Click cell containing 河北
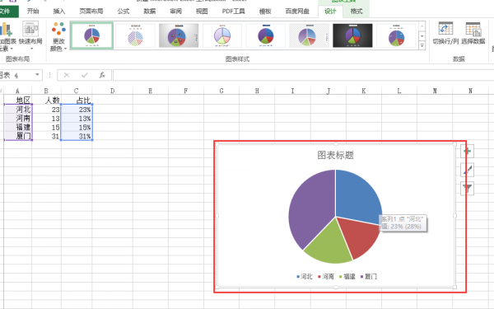The image size is (494, 309). (x=17, y=110)
